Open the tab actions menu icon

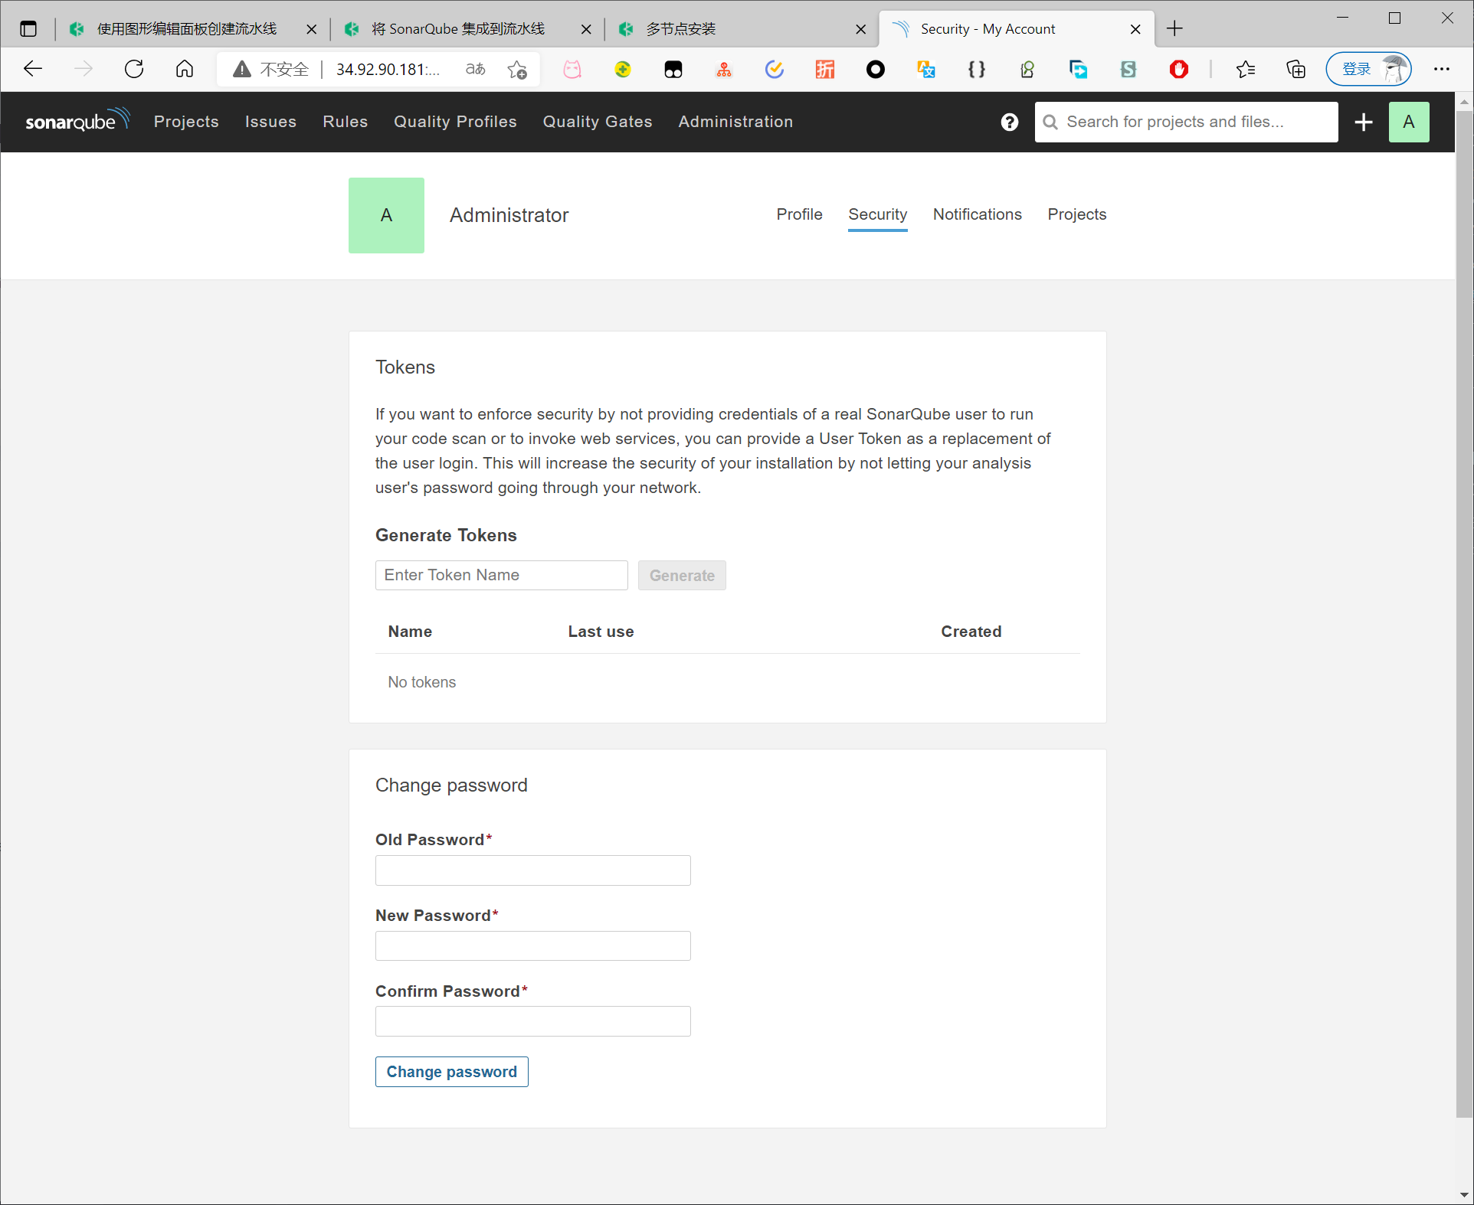[x=28, y=29]
